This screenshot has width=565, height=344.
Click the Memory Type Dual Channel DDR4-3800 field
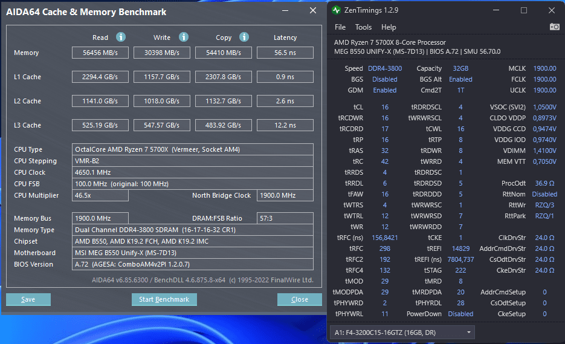click(x=192, y=230)
